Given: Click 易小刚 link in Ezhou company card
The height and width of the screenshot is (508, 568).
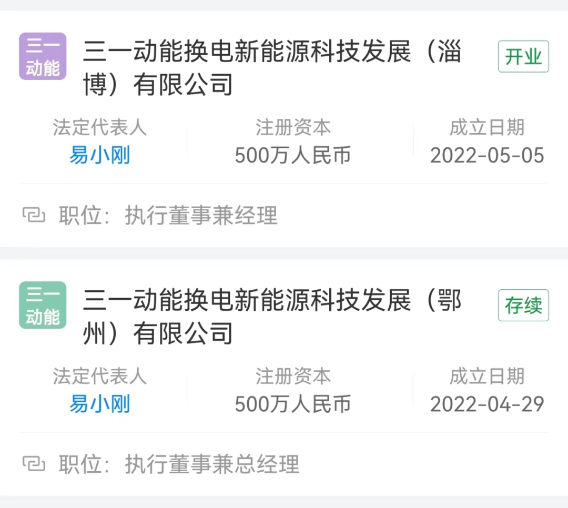Looking at the screenshot, I should tap(100, 404).
